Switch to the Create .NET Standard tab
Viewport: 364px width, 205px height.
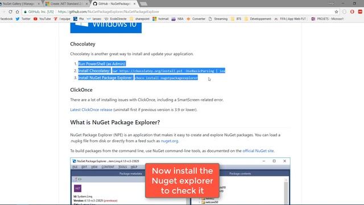pyautogui.click(x=66, y=4)
